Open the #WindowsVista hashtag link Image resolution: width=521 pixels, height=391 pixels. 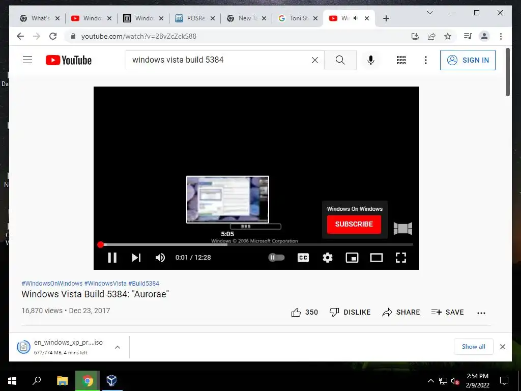(x=105, y=283)
